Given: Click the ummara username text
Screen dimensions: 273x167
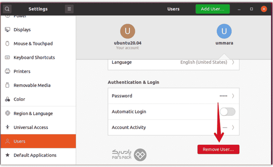Looking at the screenshot, I should [224, 43].
